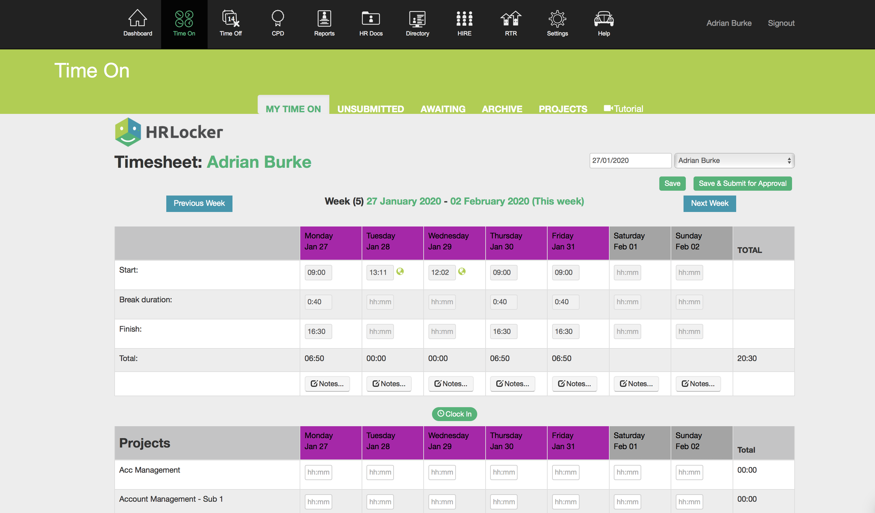
Task: Expand the Adrian Burke employee dropdown
Action: coord(734,161)
